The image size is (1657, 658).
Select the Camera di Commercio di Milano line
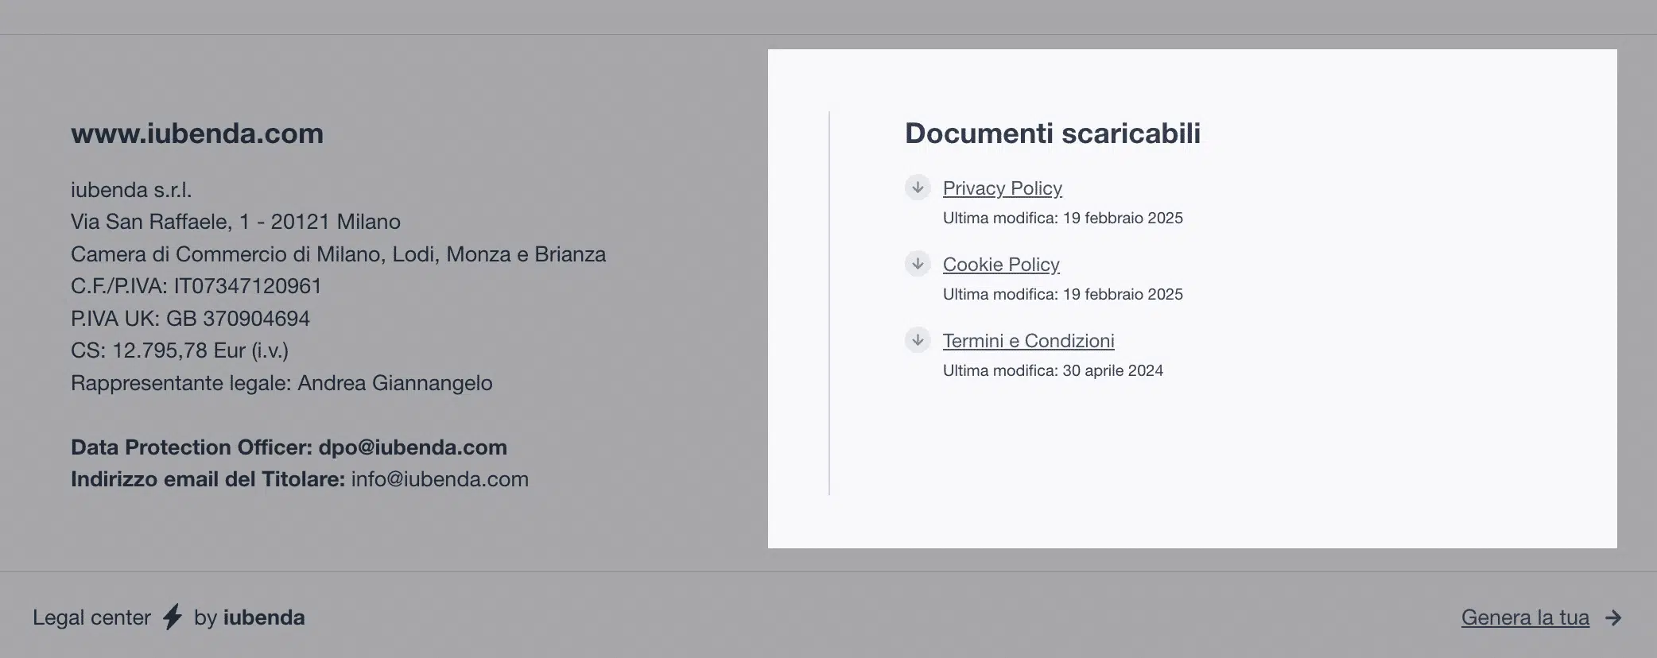point(339,254)
